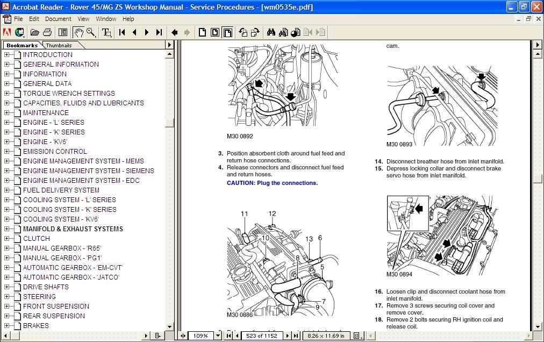Viewport: 544px width, 342px height.
Task: Click the 523 of 1152 page field
Action: pyautogui.click(x=262, y=336)
